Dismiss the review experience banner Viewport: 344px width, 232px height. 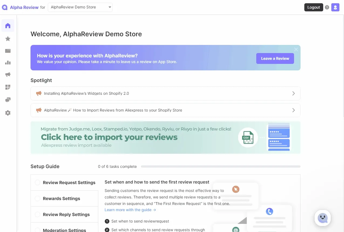point(296,50)
